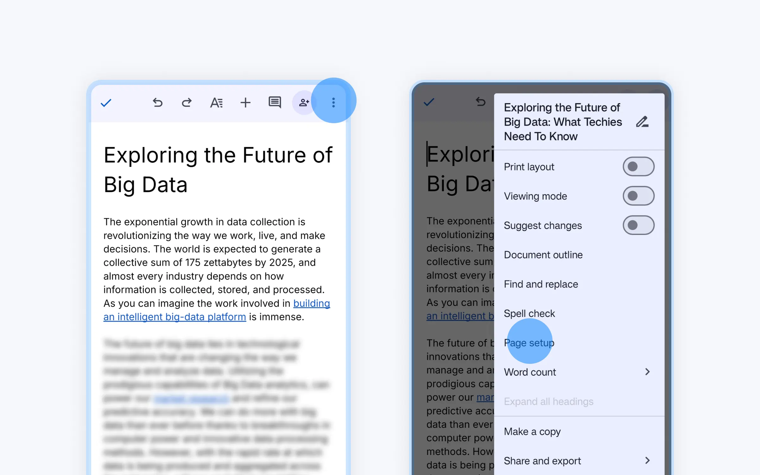This screenshot has height=475, width=760.
Task: Select Find and replace menu entry
Action: point(579,284)
